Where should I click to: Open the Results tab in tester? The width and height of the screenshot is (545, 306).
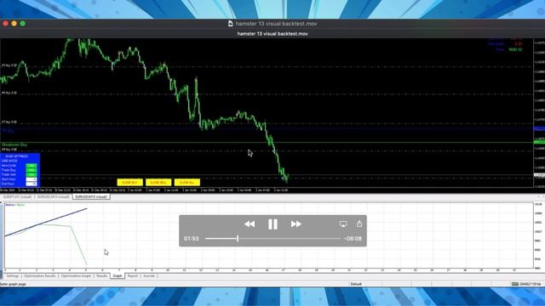point(102,275)
